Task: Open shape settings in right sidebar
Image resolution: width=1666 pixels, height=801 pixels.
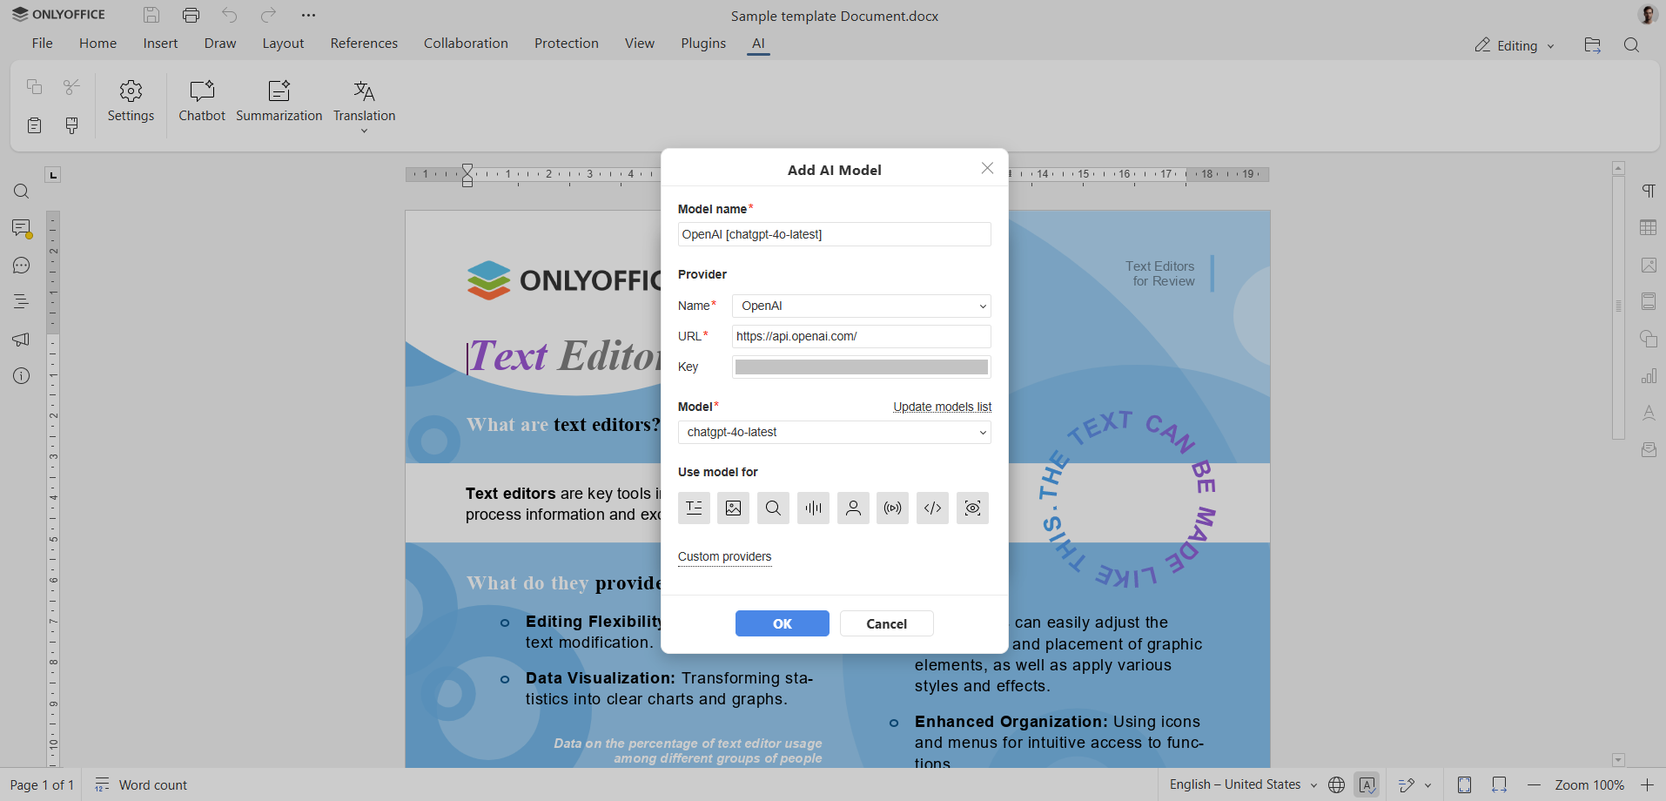Action: pos(1649,339)
